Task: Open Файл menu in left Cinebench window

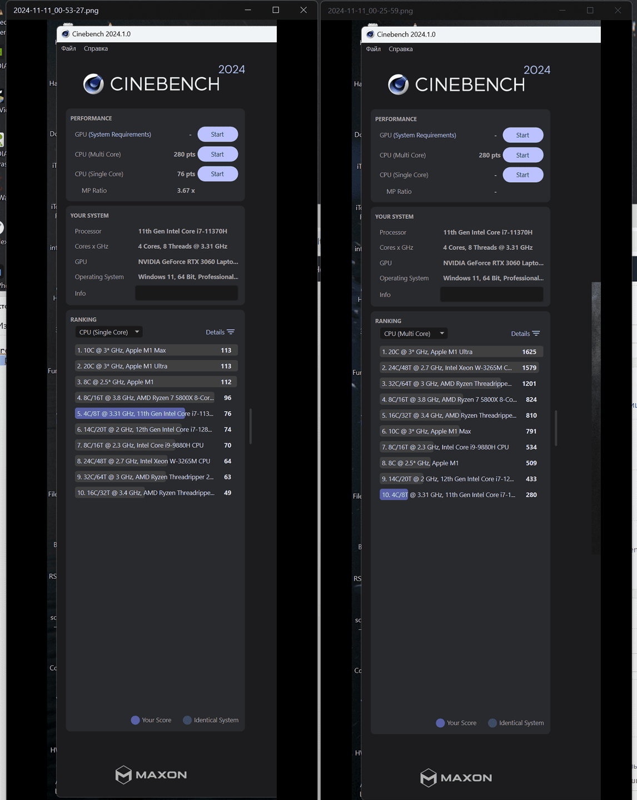Action: click(x=69, y=49)
